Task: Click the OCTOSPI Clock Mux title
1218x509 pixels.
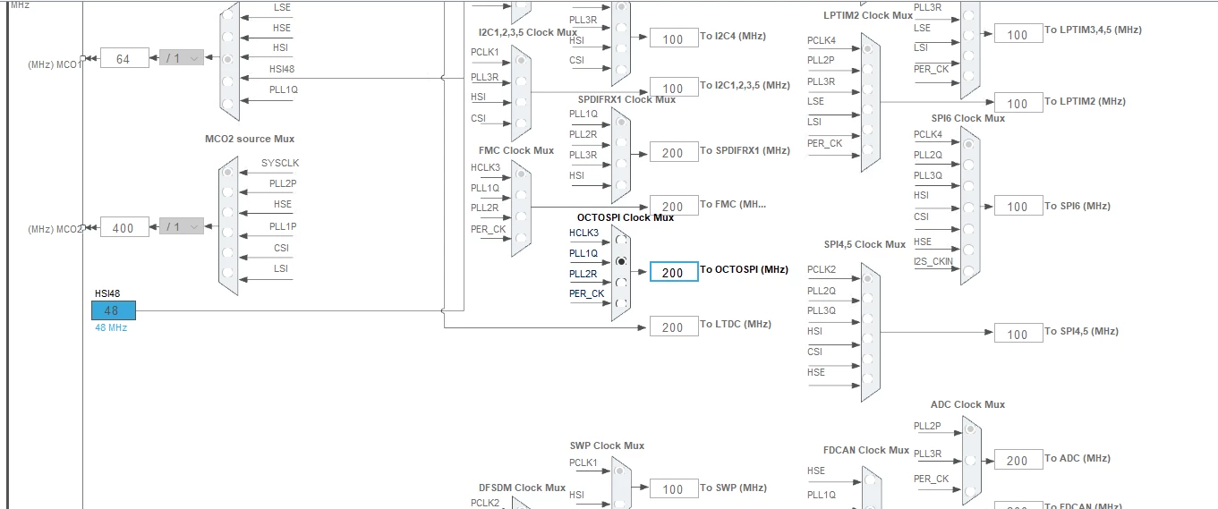Action: 626,217
